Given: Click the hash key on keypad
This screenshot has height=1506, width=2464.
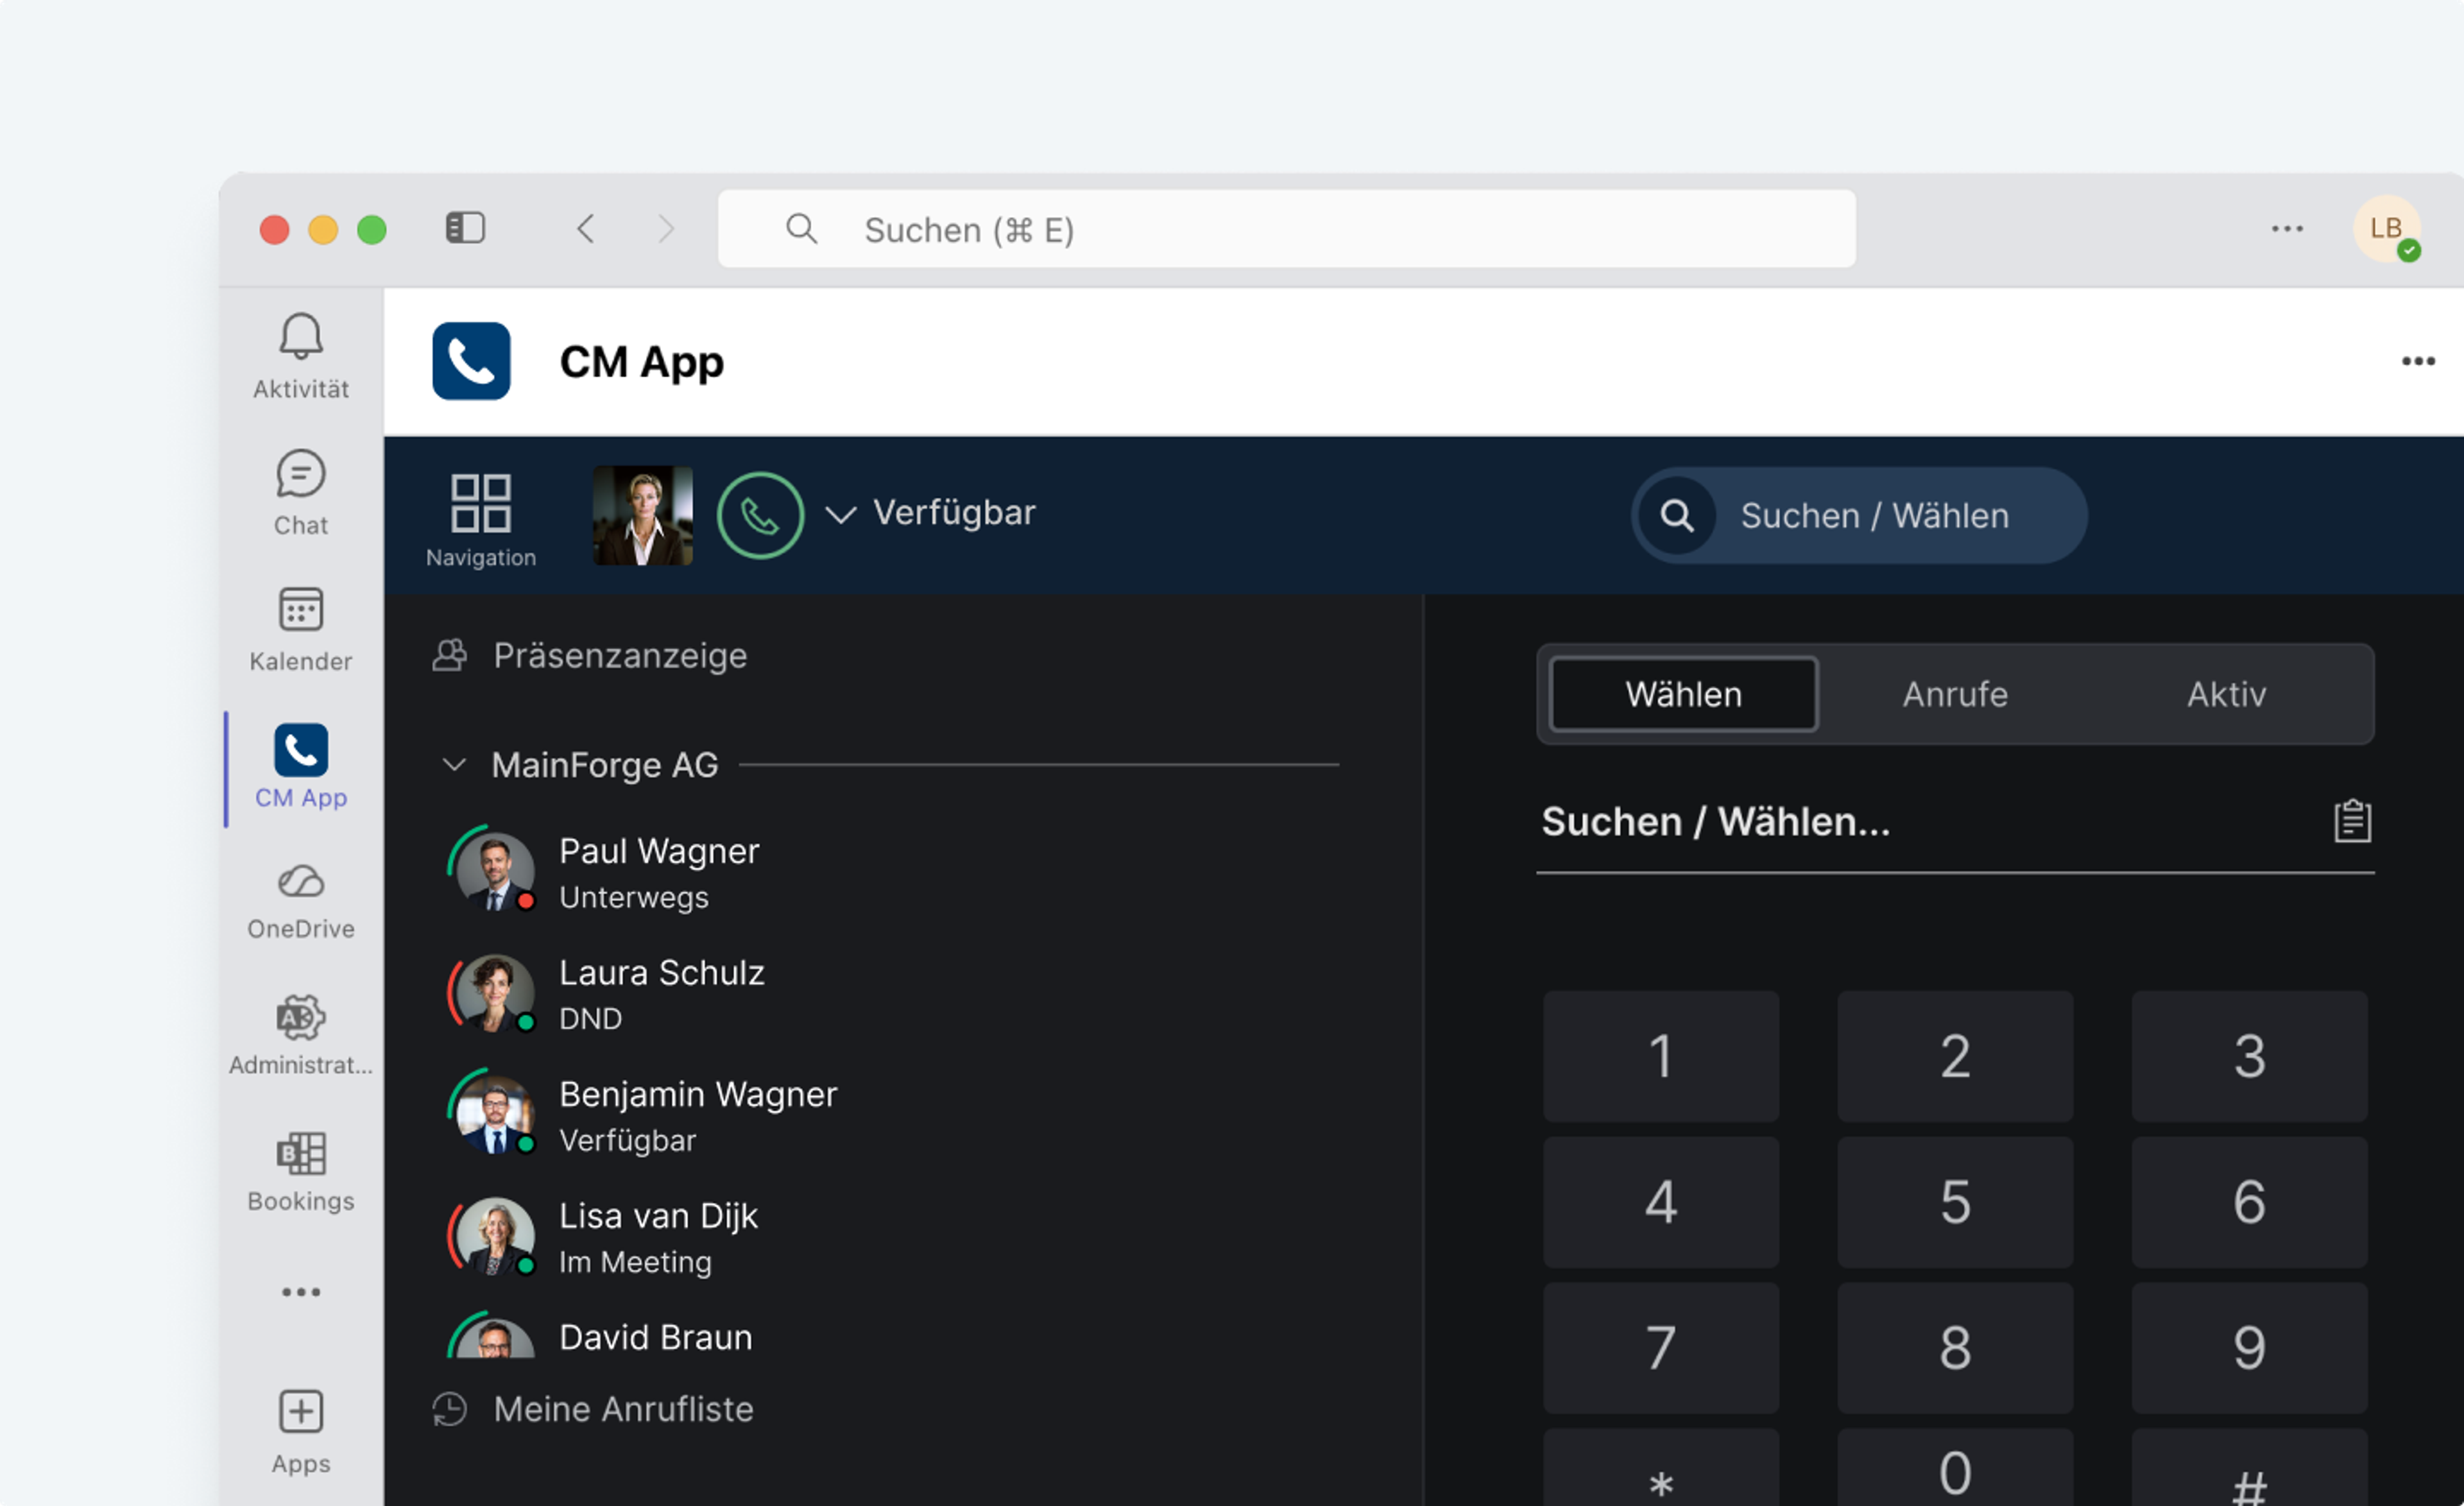Looking at the screenshot, I should coord(2249,1468).
